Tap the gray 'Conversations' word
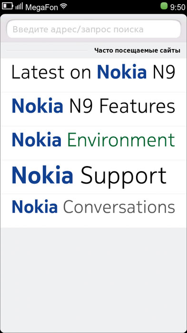 pyautogui.click(x=119, y=206)
